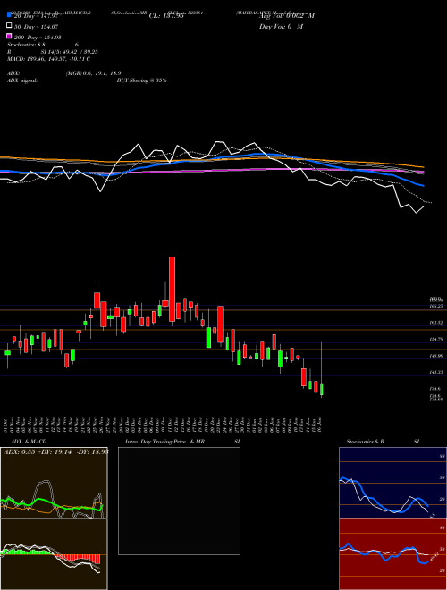This screenshot has width=447, height=590.
Task: Click the blue 20 Day legend swatch
Action: click(x=10, y=15)
